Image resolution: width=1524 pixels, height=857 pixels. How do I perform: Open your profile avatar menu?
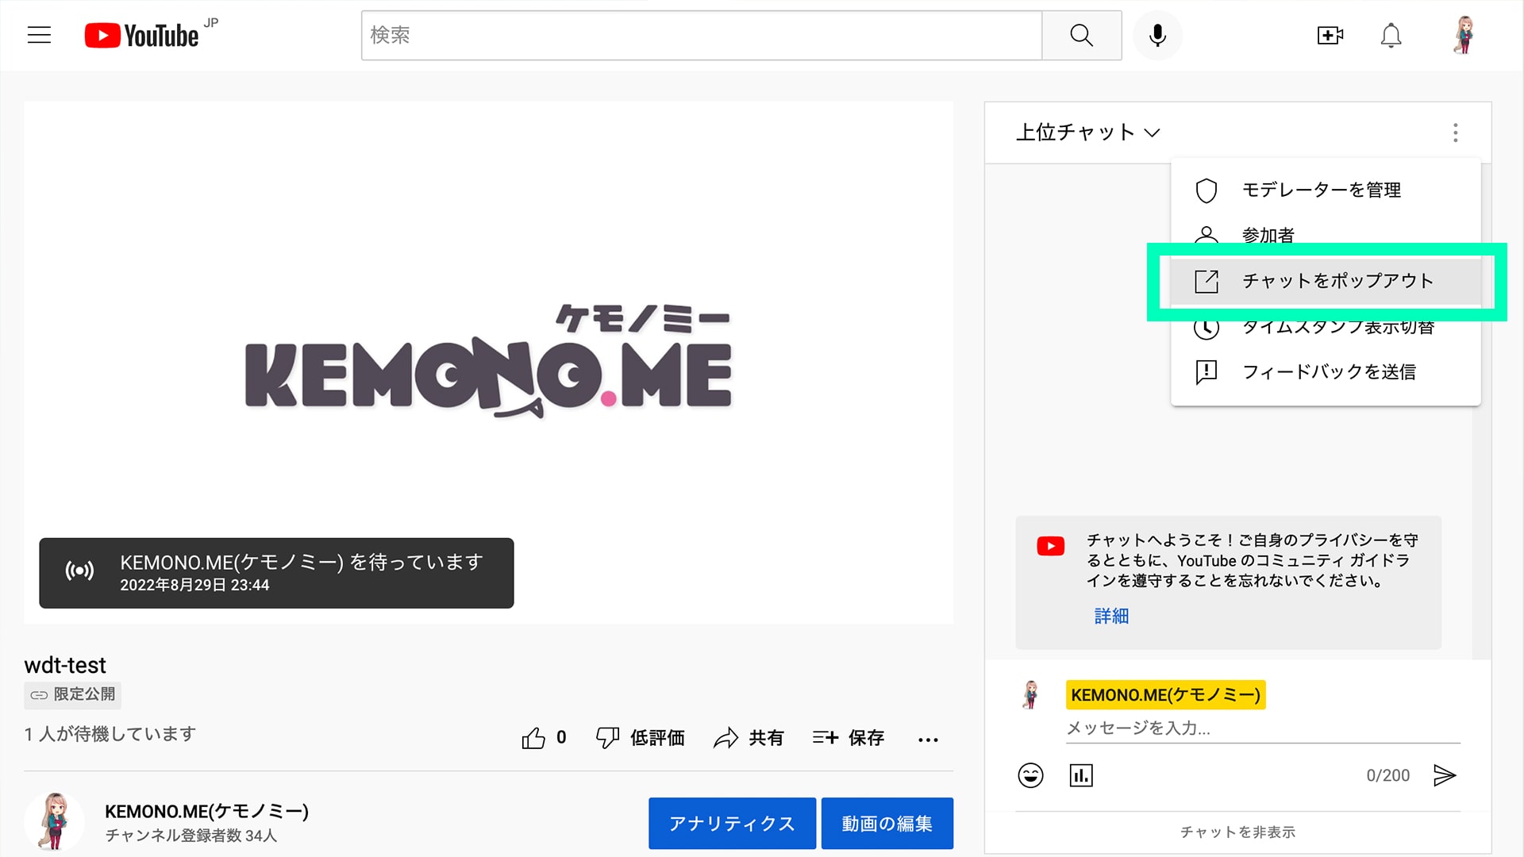point(1463,35)
